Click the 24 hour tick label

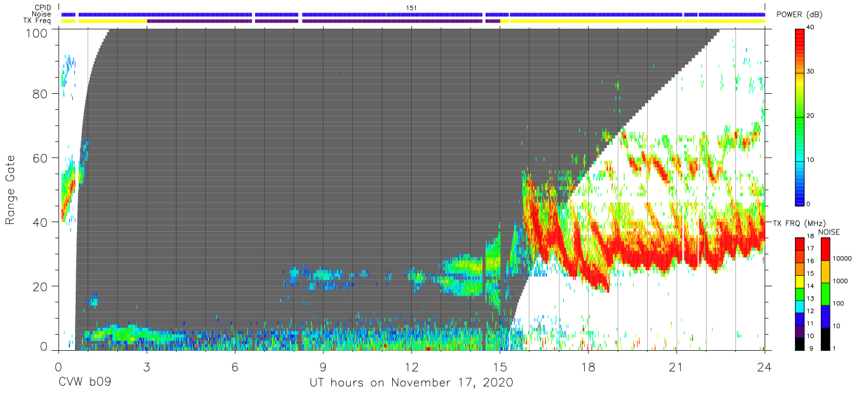pyautogui.click(x=764, y=365)
